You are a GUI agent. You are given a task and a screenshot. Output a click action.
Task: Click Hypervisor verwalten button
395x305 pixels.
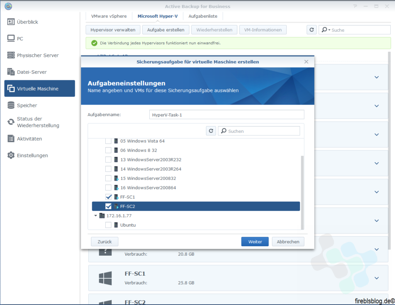113,30
